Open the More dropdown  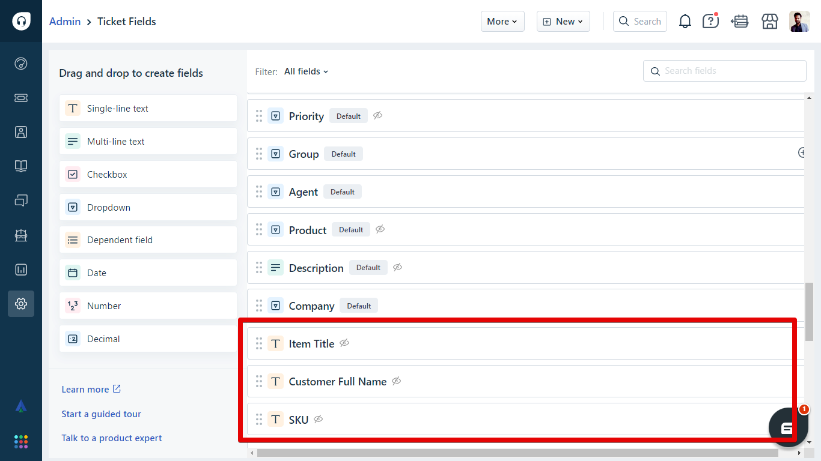pyautogui.click(x=502, y=22)
